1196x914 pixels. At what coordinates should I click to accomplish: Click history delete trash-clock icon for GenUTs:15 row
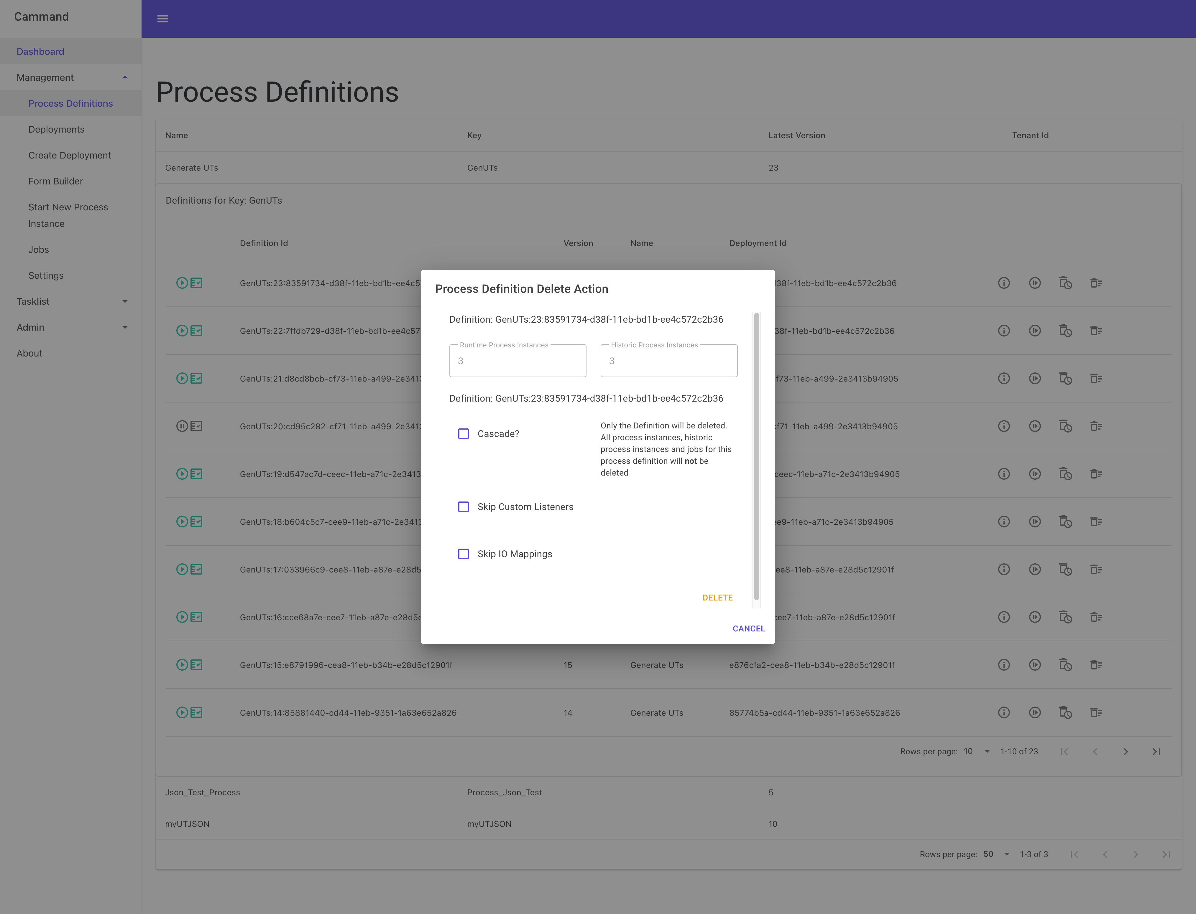pyautogui.click(x=1065, y=665)
